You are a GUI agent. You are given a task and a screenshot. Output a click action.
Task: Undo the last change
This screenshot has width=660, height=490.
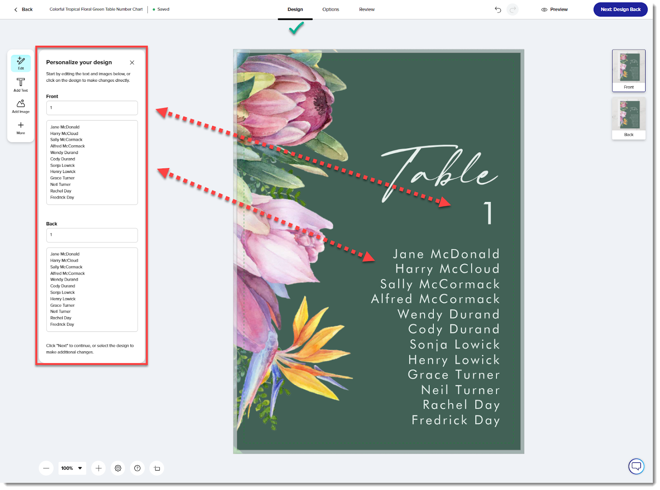click(498, 9)
